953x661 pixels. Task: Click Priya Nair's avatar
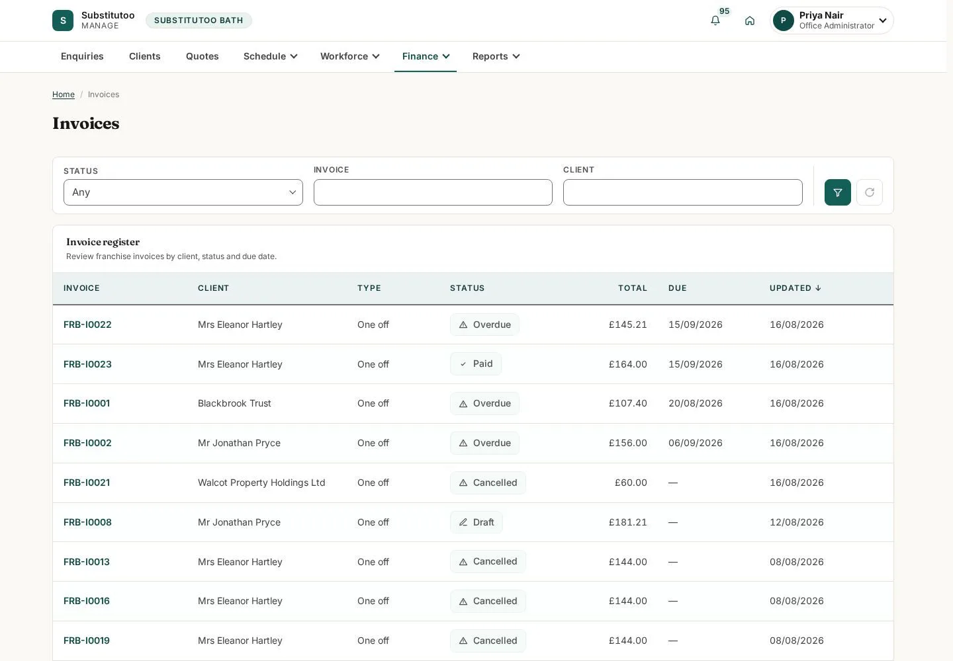(784, 20)
